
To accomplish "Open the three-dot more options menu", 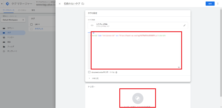I will click(218, 4).
